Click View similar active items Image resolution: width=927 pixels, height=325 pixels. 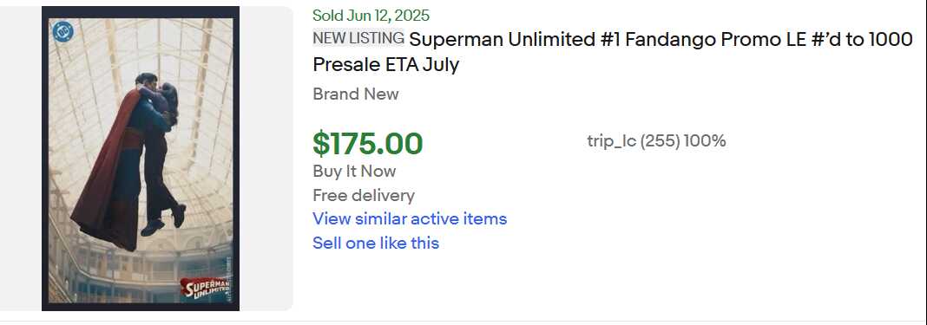click(x=410, y=218)
